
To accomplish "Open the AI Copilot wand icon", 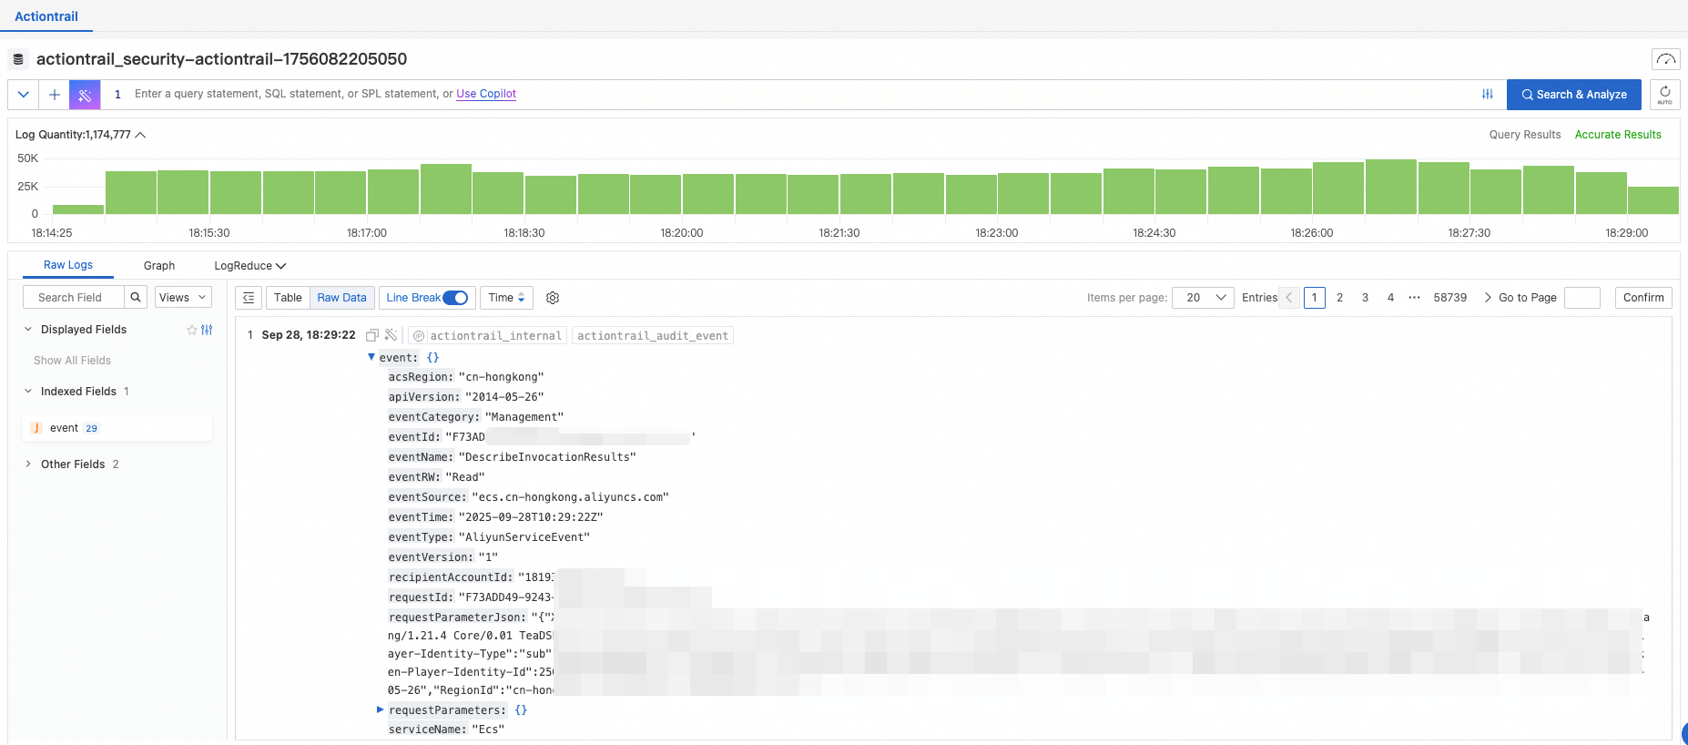I will click(x=85, y=94).
